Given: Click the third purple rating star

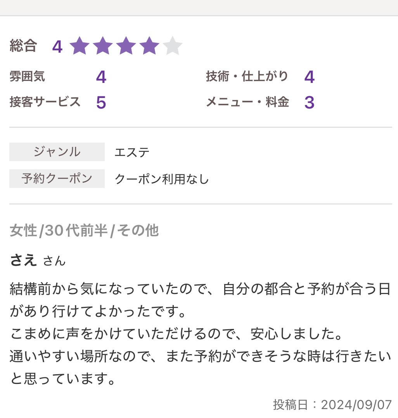Looking at the screenshot, I should click(x=126, y=46).
